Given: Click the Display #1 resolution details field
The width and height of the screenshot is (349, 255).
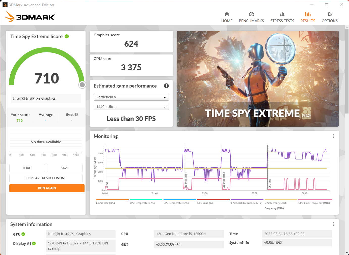Looking at the screenshot, I should (81, 246).
